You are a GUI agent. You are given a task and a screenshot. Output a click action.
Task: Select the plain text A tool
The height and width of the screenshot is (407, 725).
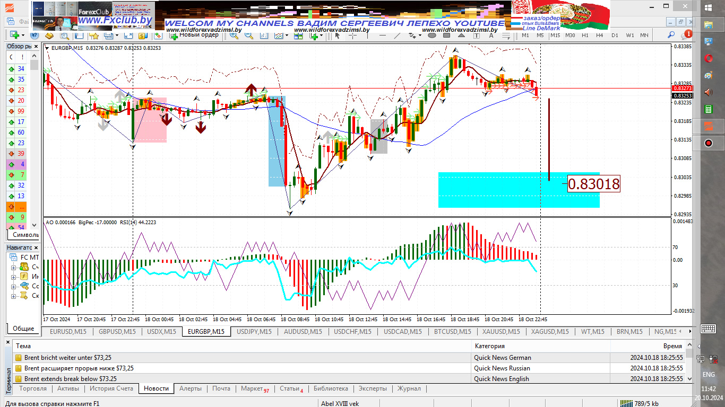coord(491,35)
